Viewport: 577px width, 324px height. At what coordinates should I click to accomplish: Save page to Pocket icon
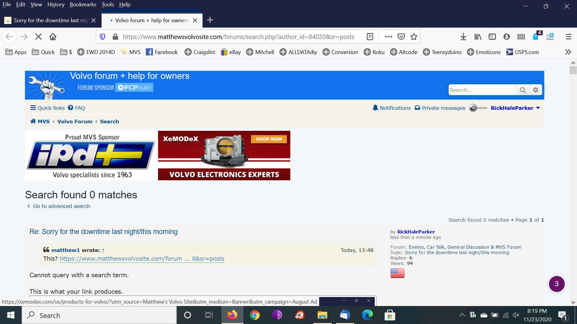click(401, 37)
